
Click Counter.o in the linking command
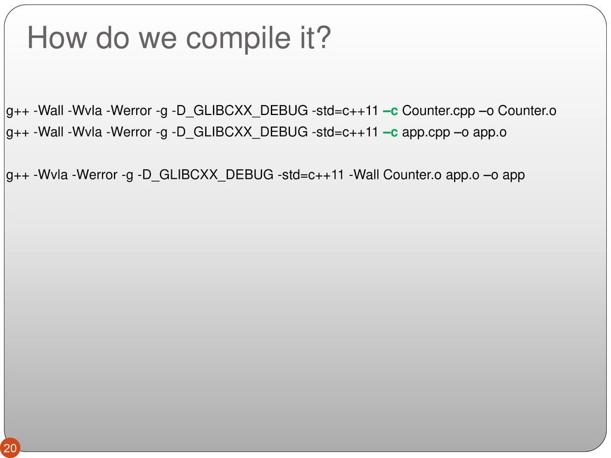[412, 175]
